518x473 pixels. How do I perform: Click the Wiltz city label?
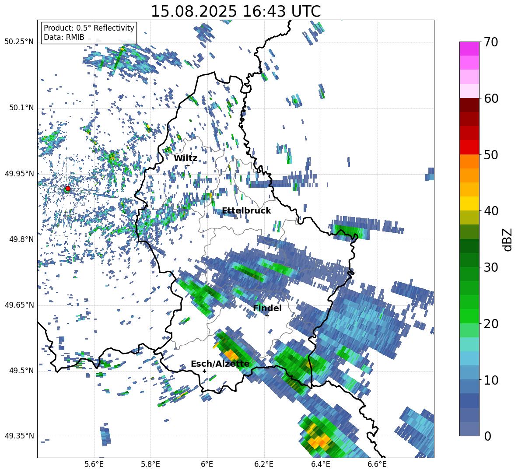[185, 158]
